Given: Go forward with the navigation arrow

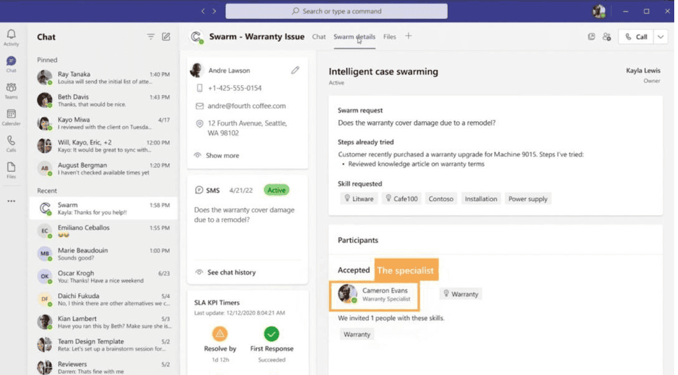Looking at the screenshot, I should click(x=214, y=11).
